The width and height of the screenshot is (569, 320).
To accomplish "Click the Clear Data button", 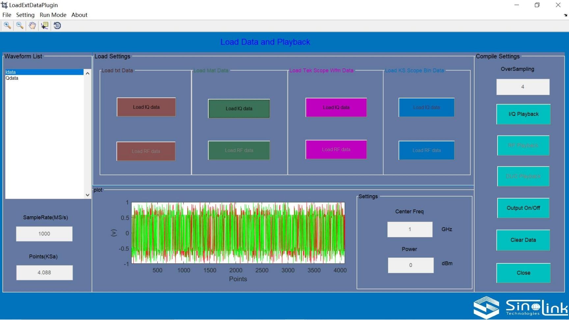I will click(523, 240).
